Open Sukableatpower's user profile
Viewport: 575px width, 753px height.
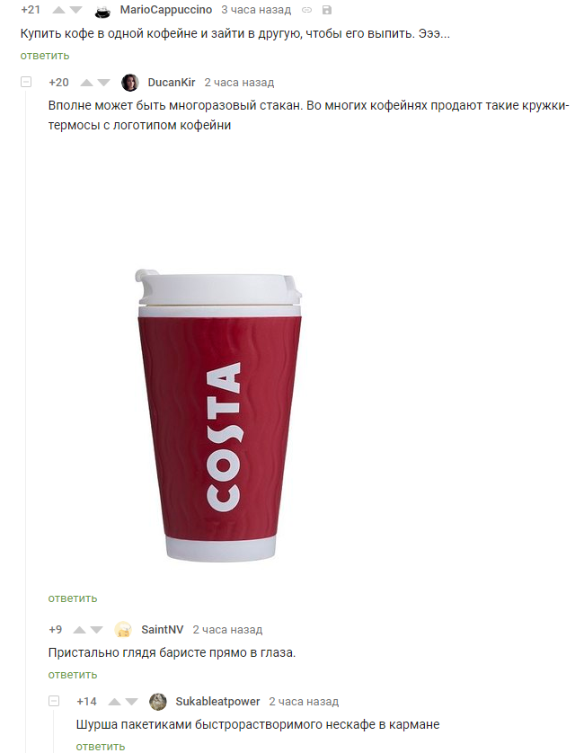[x=217, y=702]
